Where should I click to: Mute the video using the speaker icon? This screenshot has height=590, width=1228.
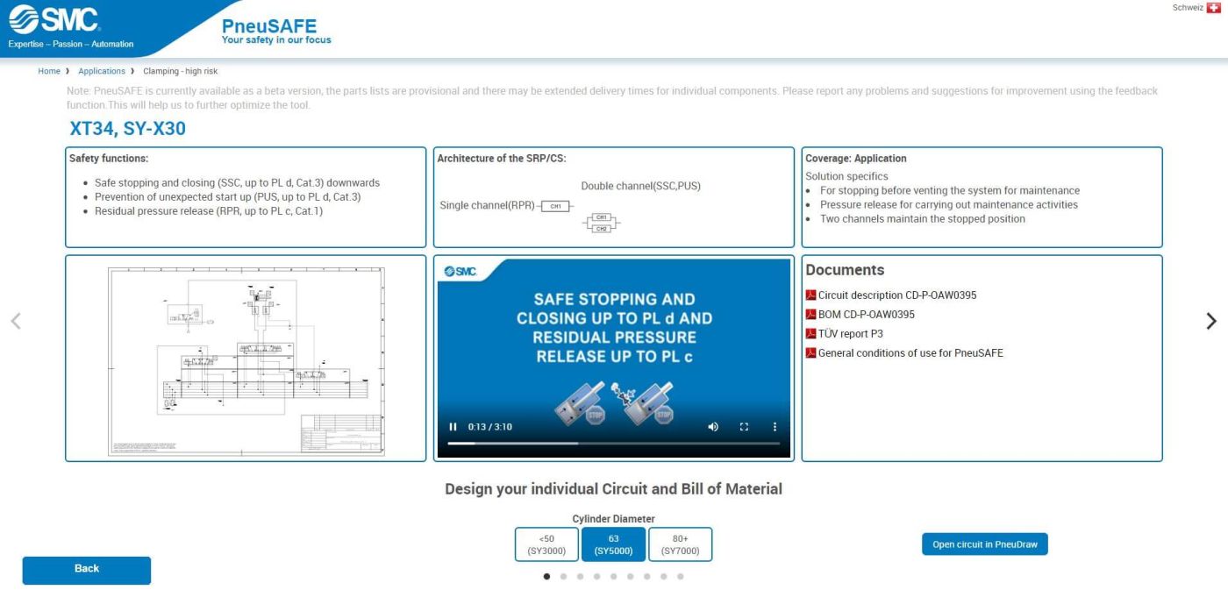tap(713, 427)
